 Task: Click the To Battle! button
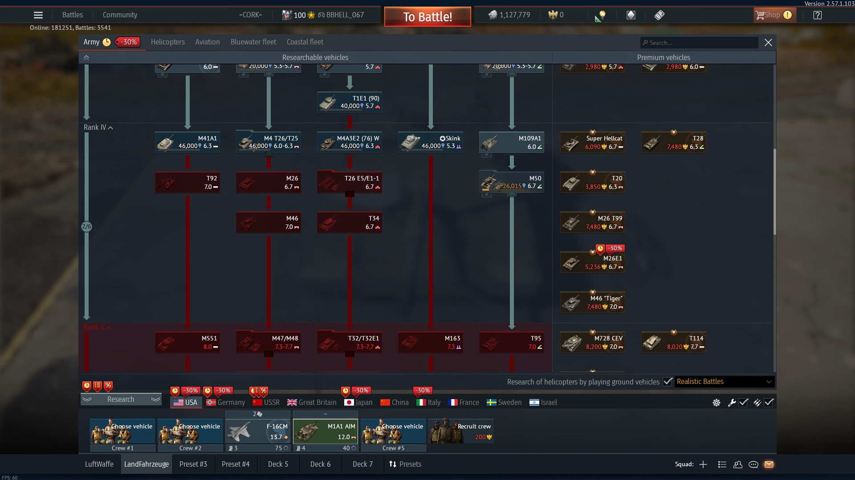pyautogui.click(x=427, y=17)
